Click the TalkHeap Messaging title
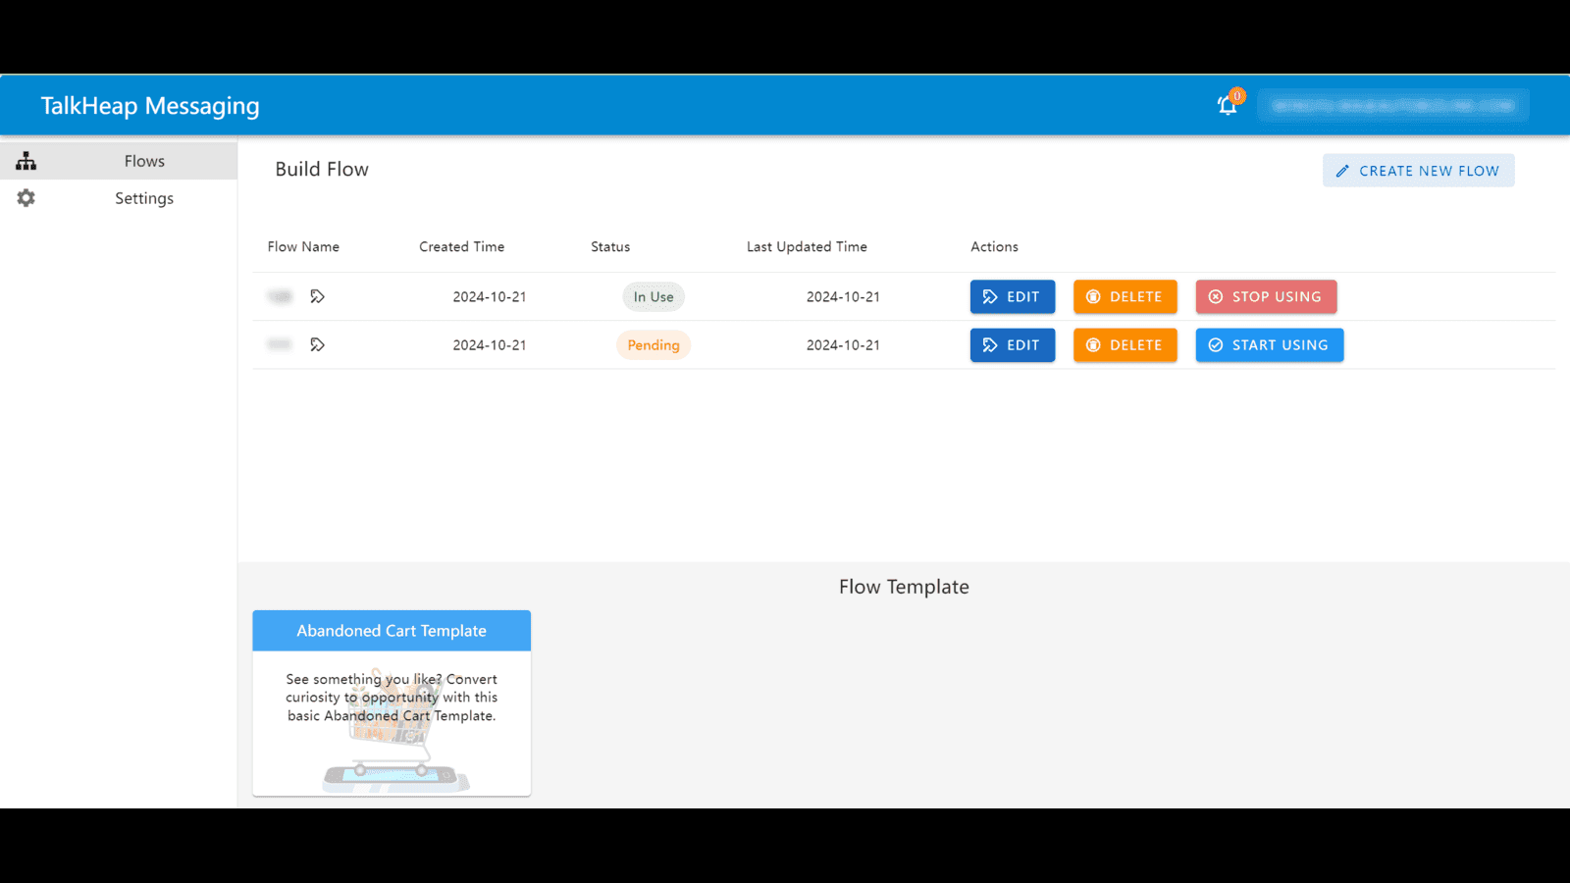1570x883 pixels. pyautogui.click(x=150, y=106)
